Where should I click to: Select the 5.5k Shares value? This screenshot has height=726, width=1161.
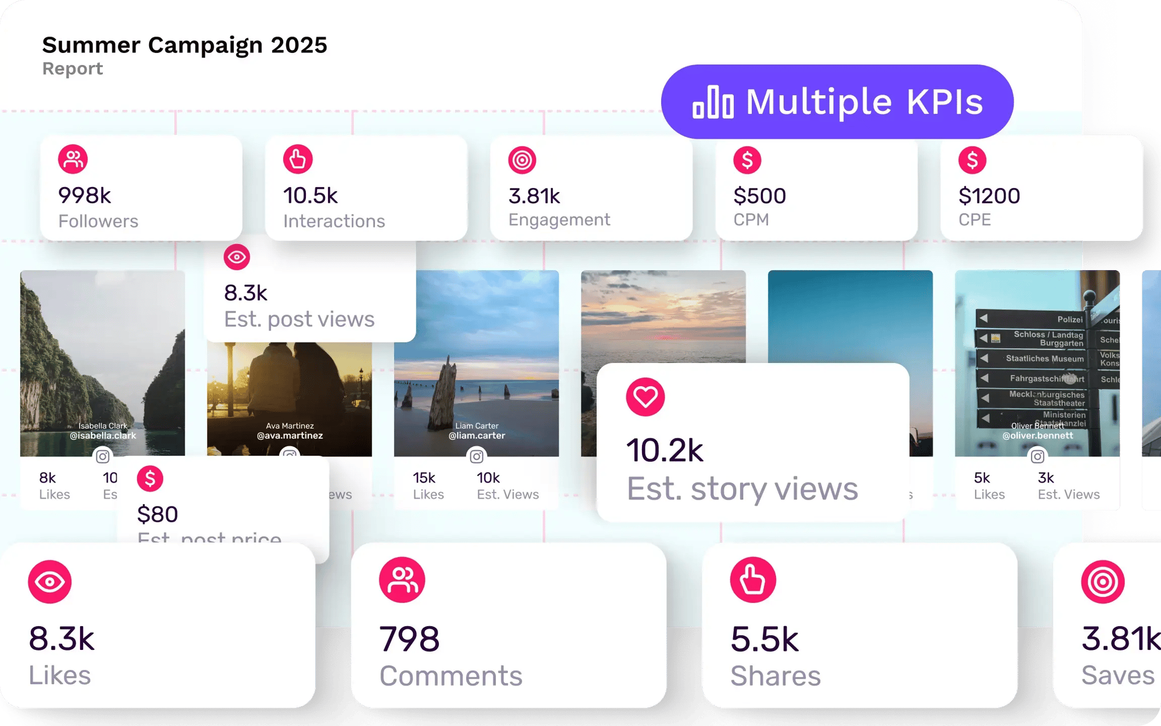765,639
